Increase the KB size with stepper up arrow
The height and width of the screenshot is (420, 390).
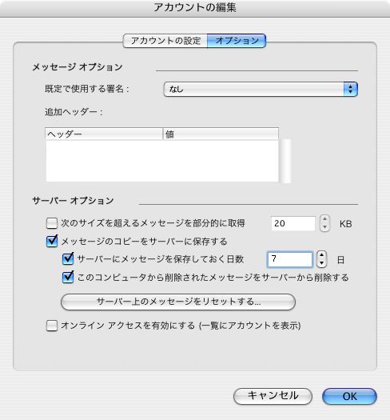324,219
